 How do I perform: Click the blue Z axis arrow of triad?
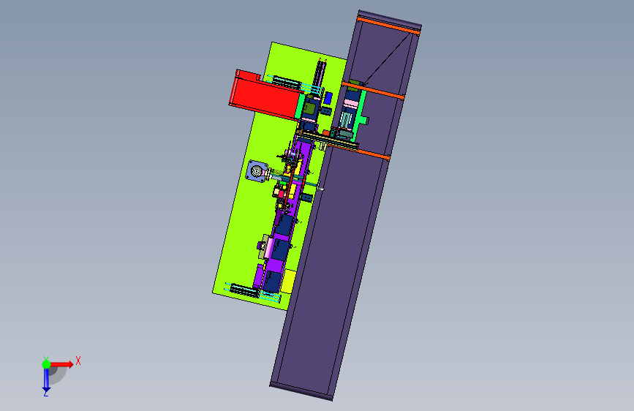[x=46, y=380]
